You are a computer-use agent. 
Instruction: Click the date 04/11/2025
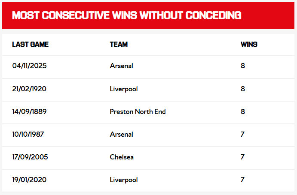(29, 66)
